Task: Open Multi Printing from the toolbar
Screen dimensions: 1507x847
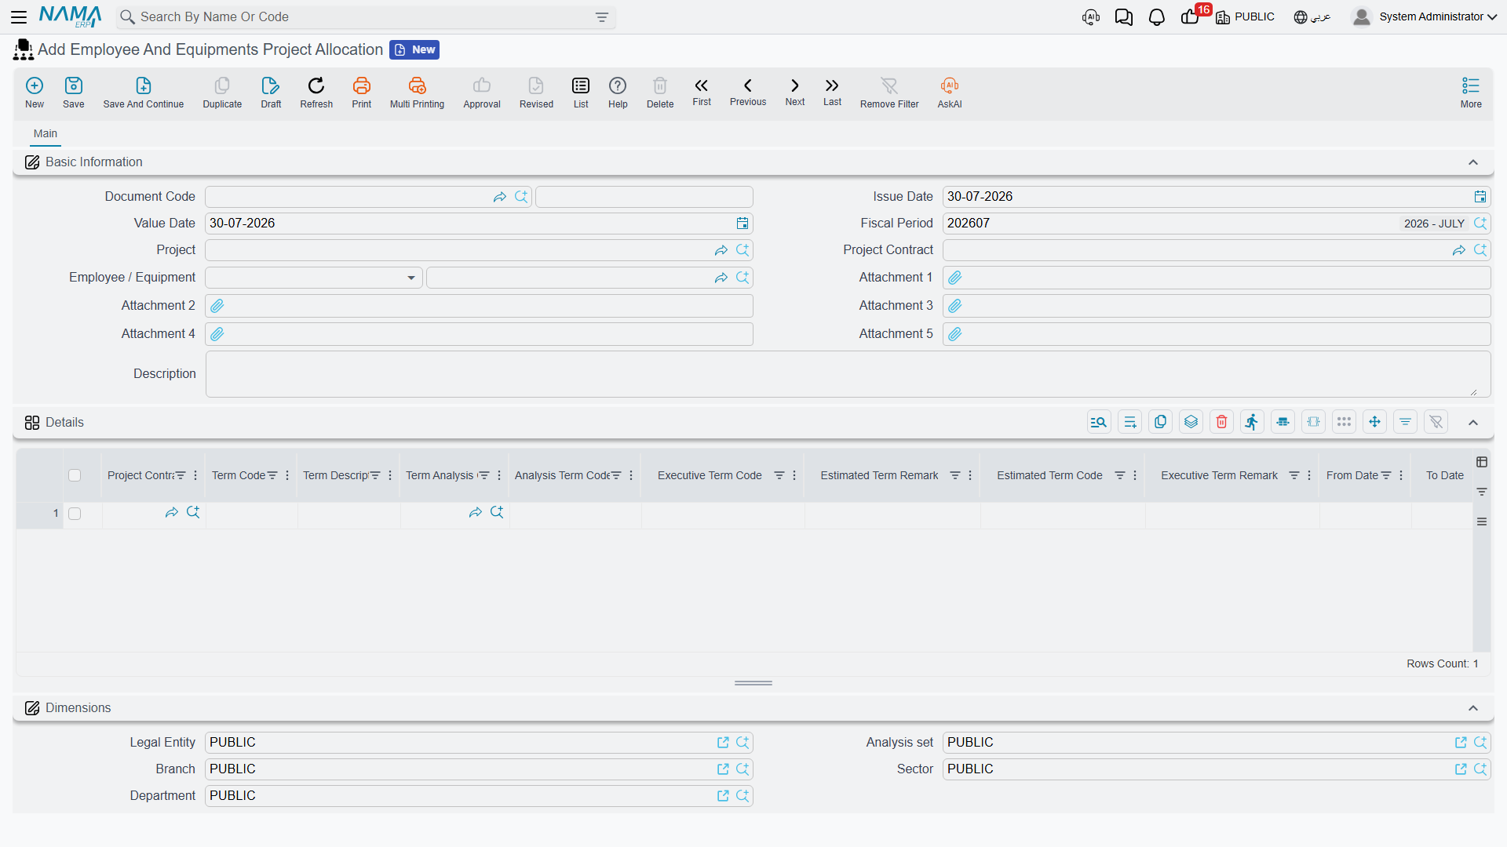Action: (417, 93)
